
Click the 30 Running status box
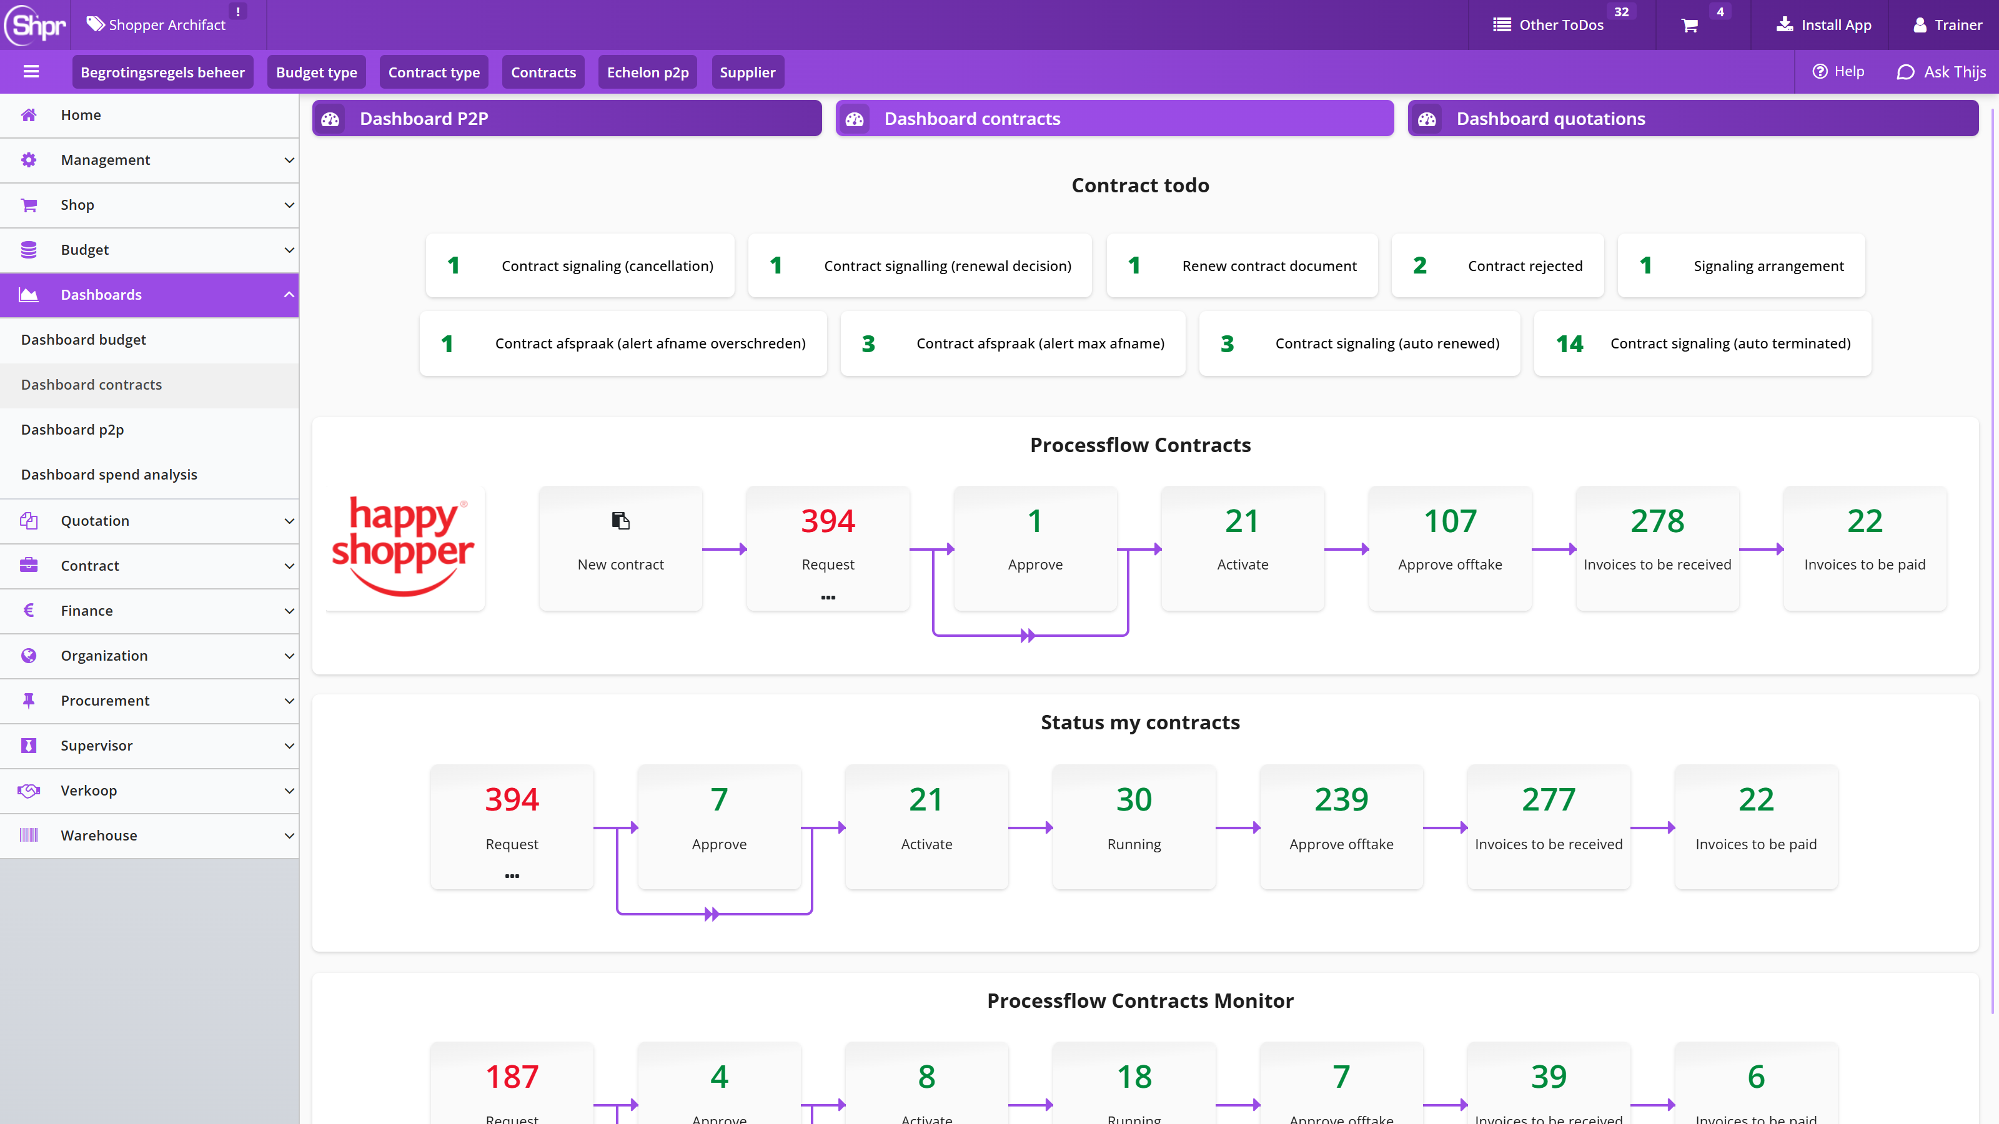(1134, 827)
